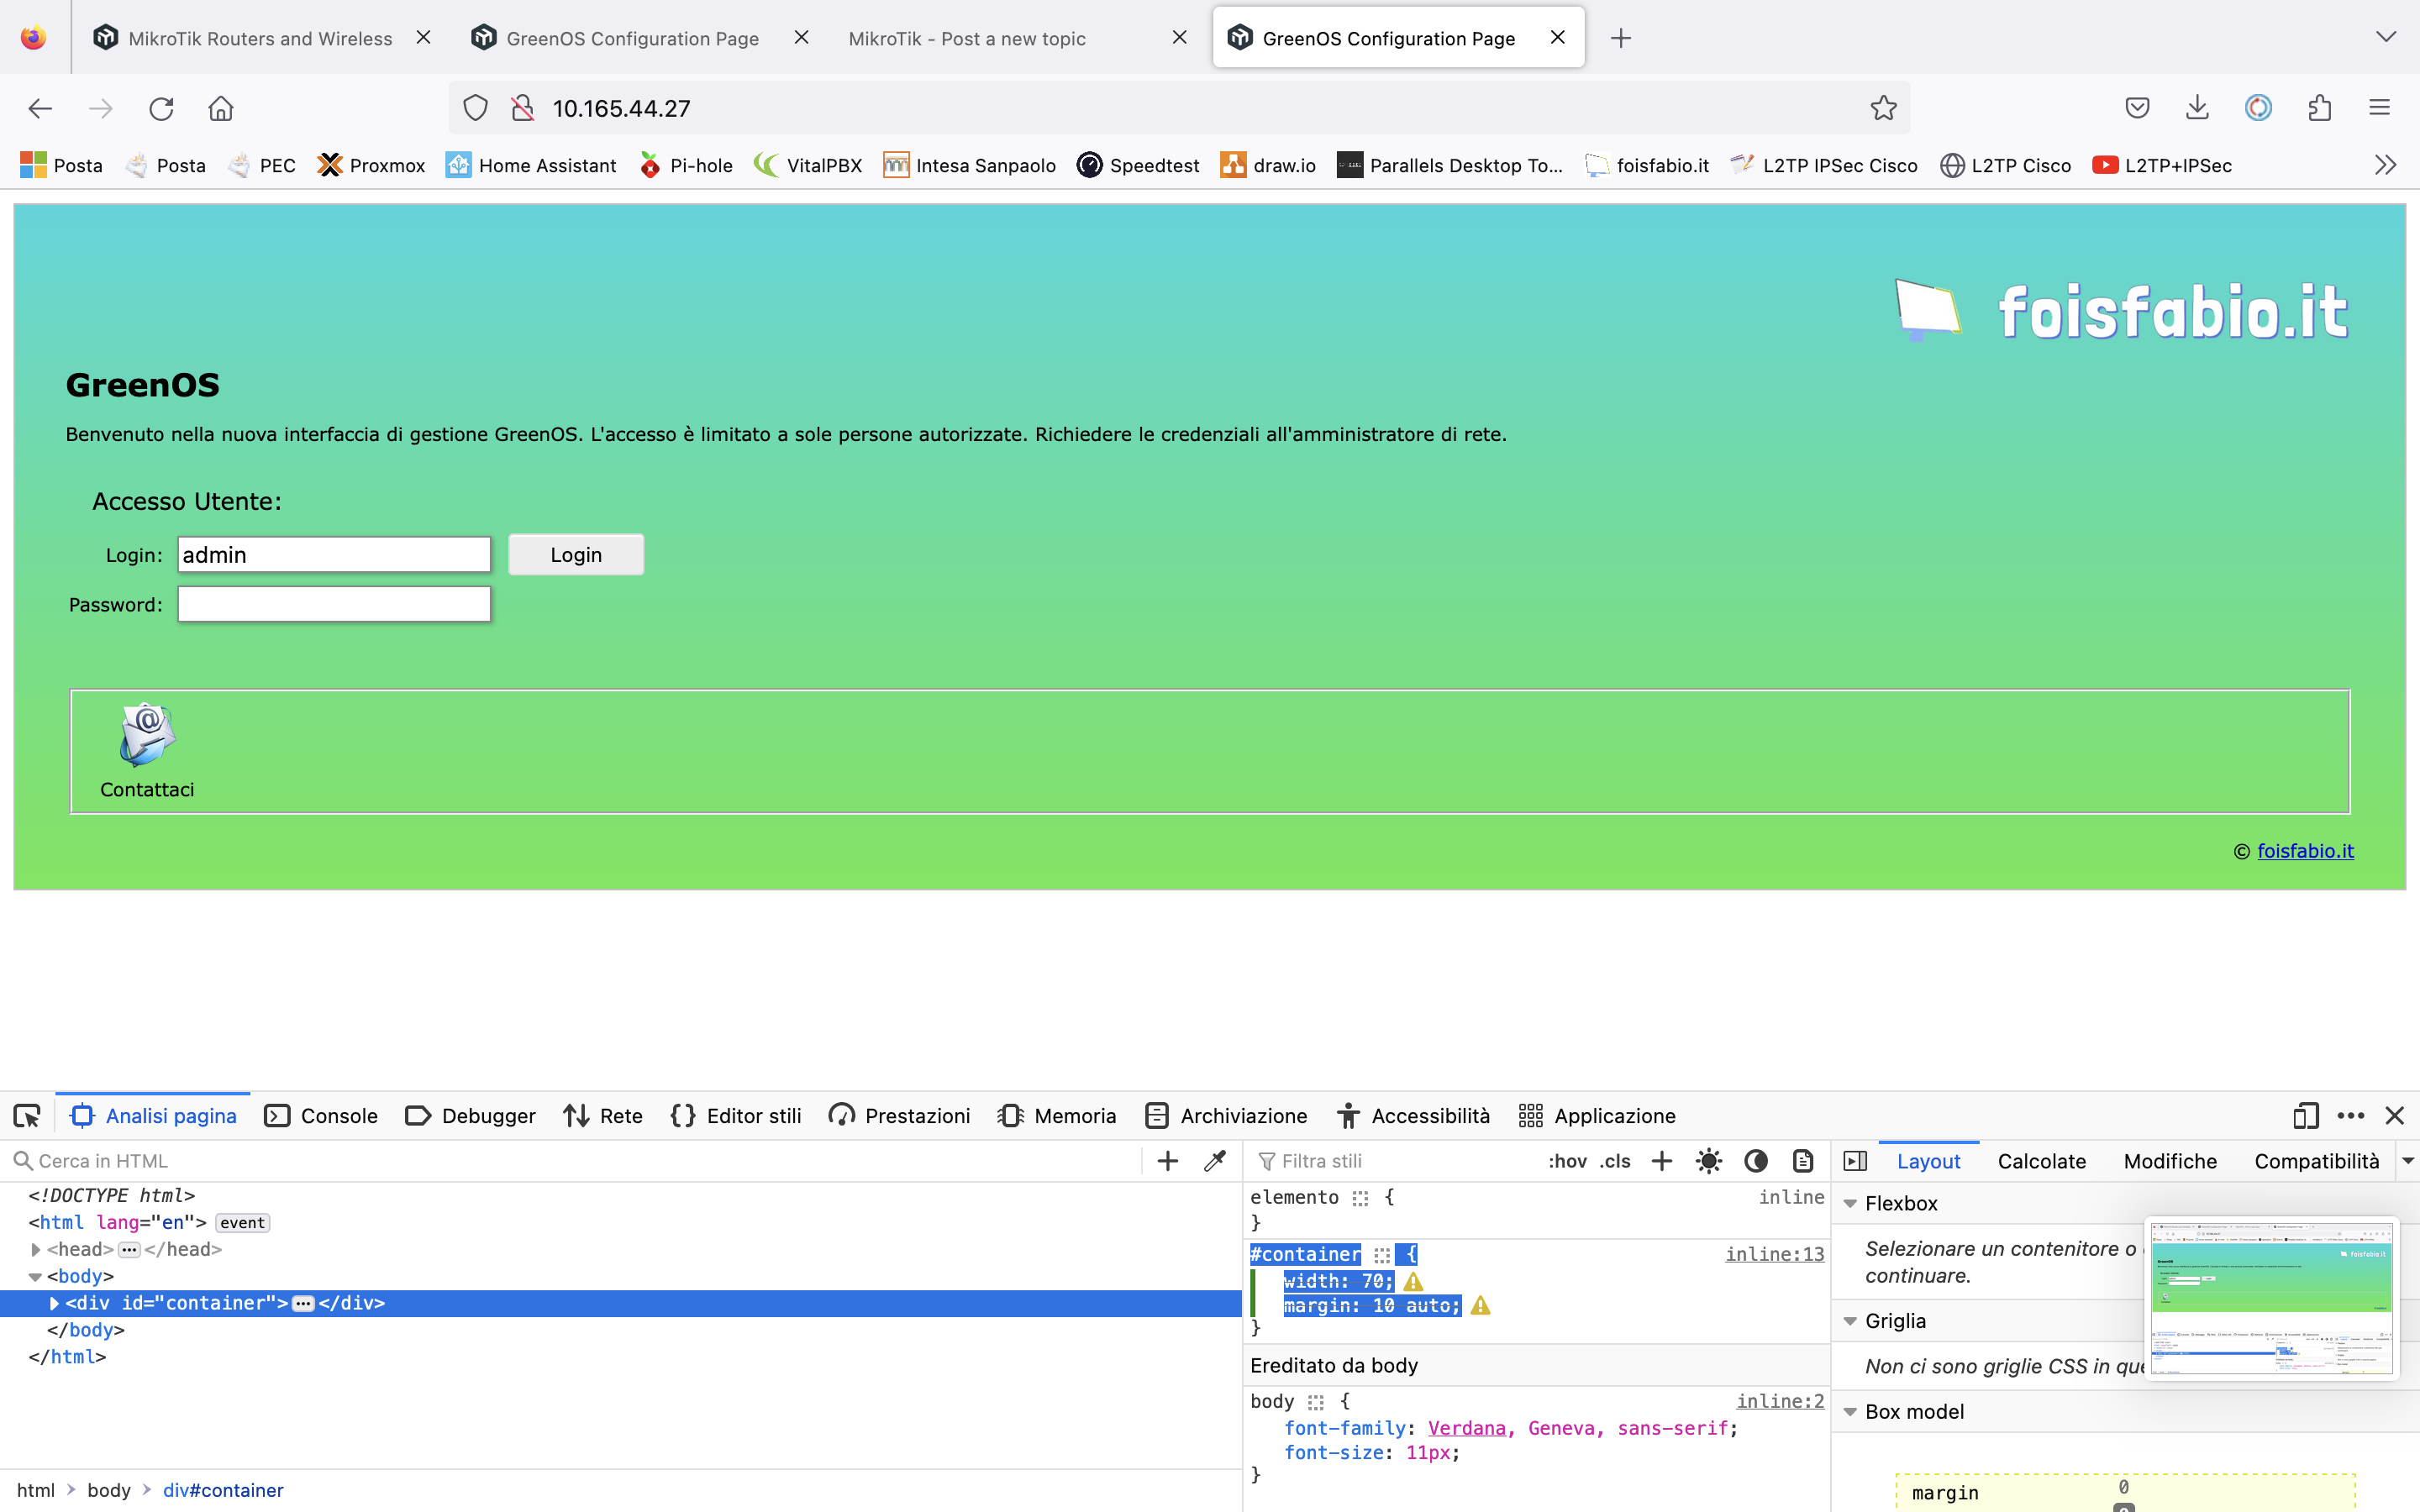Click inside the Password field

click(x=334, y=603)
